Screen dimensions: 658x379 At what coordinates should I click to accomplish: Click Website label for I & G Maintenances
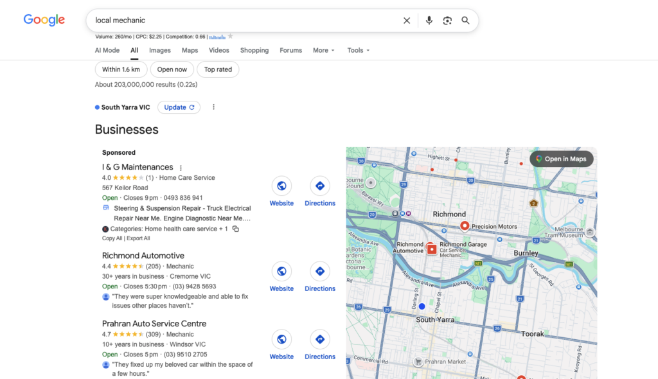pyautogui.click(x=281, y=203)
